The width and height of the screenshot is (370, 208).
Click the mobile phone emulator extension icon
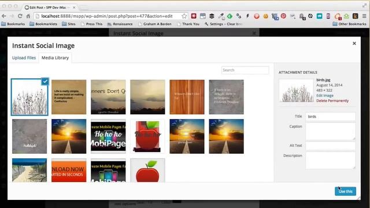(x=328, y=16)
